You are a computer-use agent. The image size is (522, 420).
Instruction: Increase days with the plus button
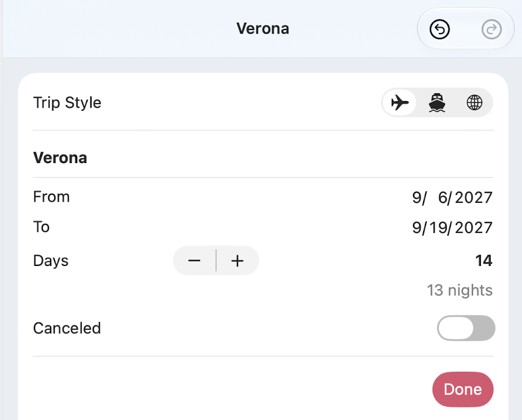(x=237, y=261)
